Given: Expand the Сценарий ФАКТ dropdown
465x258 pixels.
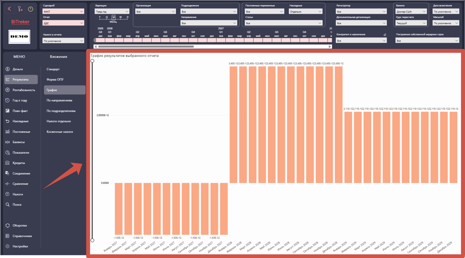Looking at the screenshot, I should [63, 12].
